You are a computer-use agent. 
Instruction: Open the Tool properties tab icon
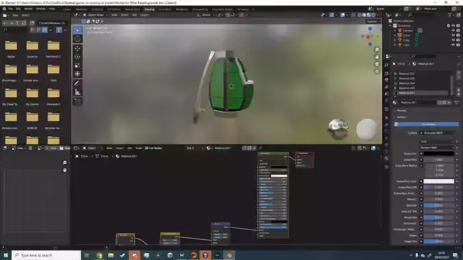386,65
